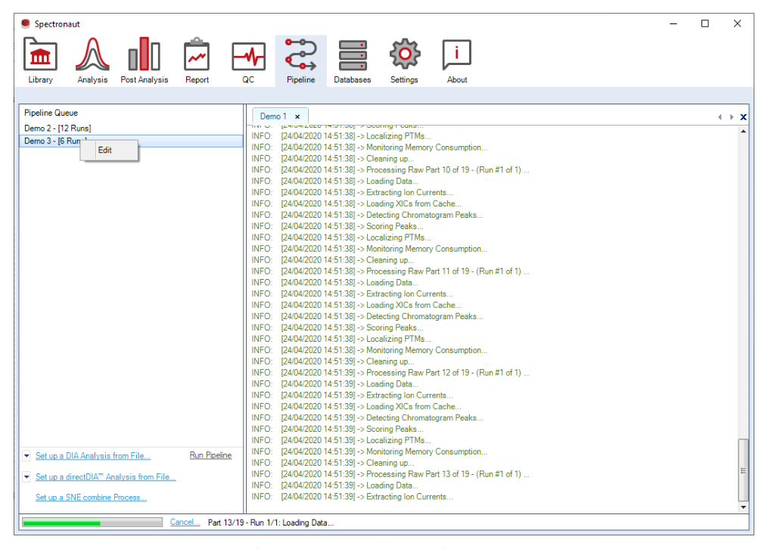Expand the directDIA Analysis dropdown arrow

click(x=26, y=476)
